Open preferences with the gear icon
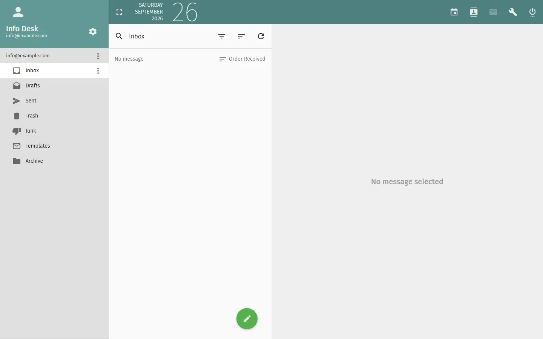This screenshot has width=543, height=339. click(93, 32)
